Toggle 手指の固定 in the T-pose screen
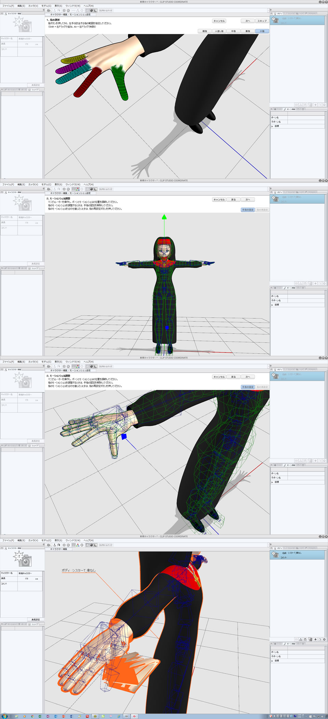This screenshot has width=328, height=719. [248, 210]
